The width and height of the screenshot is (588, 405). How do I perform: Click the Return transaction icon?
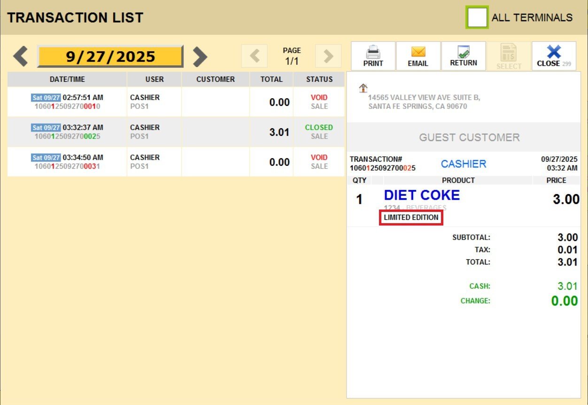(463, 52)
